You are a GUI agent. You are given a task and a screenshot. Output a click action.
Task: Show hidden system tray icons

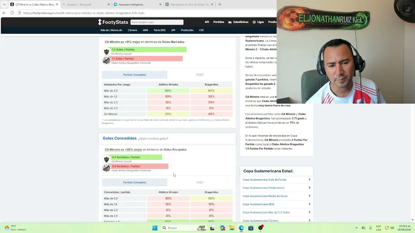[357, 228]
